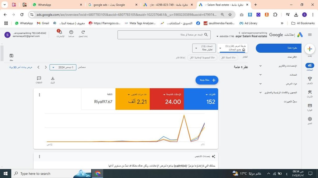Open the account switcher arrow near 446-854-1796
Screen dimensions: 318x178
click(217, 37)
